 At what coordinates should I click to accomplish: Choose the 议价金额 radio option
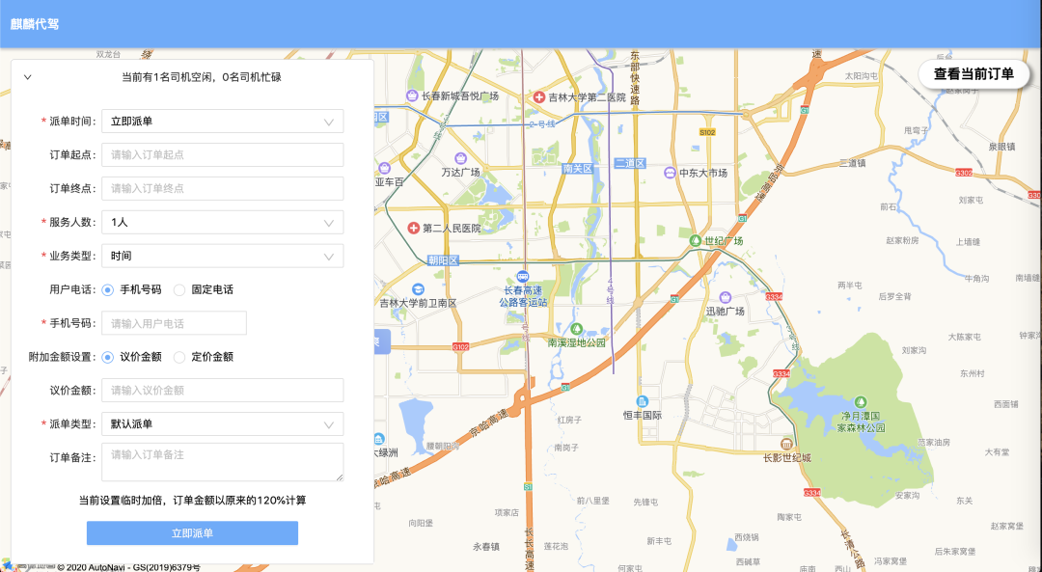[108, 357]
